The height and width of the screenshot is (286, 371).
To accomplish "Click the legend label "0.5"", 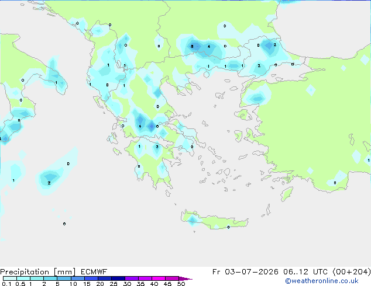I will coord(20,284).
